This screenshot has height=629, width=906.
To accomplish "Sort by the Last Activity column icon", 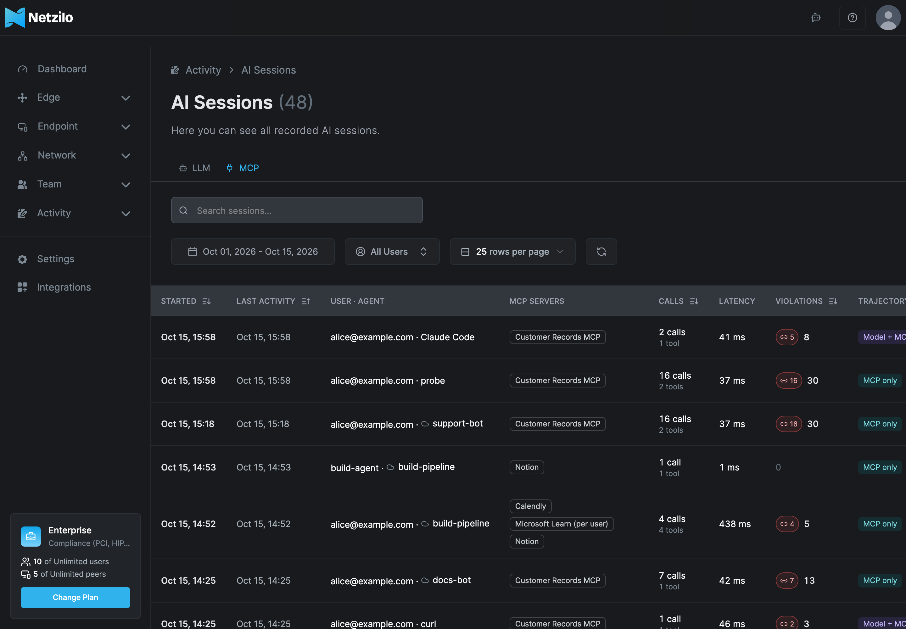I will click(306, 301).
